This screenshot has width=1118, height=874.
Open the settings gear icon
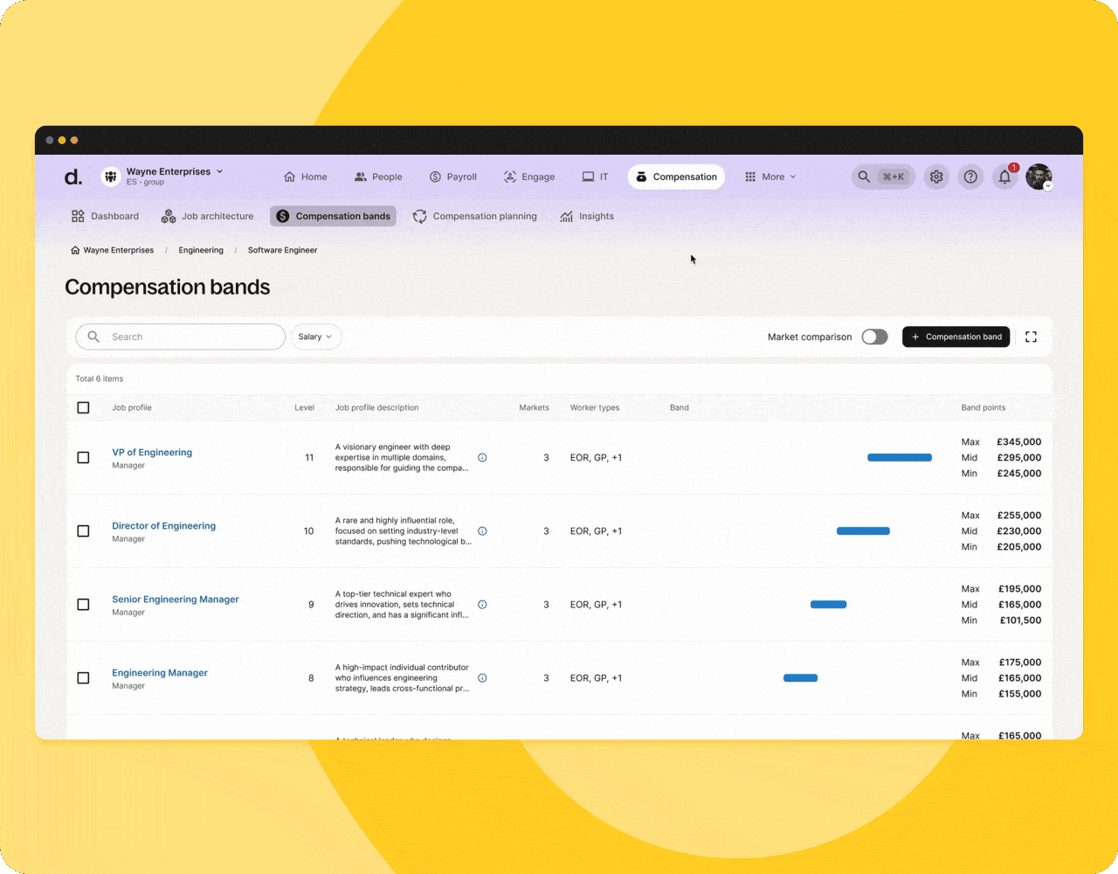936,177
